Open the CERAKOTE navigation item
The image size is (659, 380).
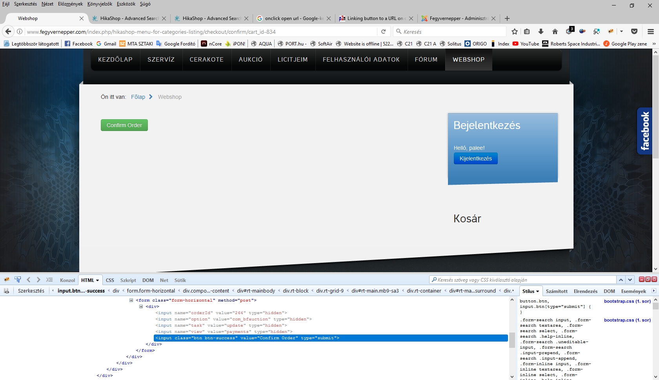[x=207, y=60]
